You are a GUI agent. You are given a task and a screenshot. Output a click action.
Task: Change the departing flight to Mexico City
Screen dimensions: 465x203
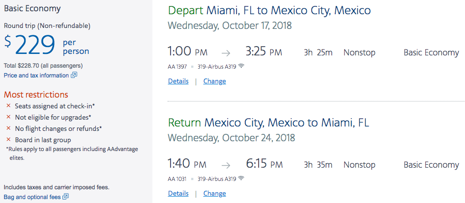point(214,81)
